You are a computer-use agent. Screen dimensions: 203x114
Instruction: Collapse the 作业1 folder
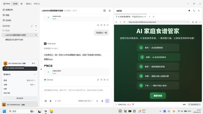coord(6,30)
